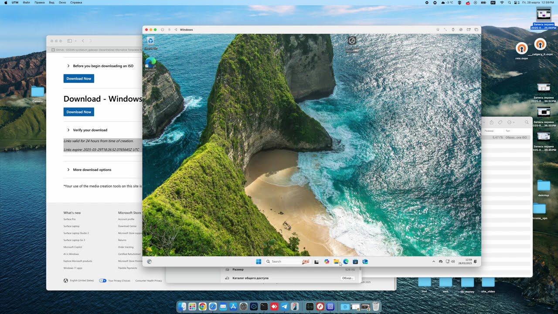Open the Окно menu
Image resolution: width=558 pixels, height=314 pixels.
pyautogui.click(x=62, y=3)
